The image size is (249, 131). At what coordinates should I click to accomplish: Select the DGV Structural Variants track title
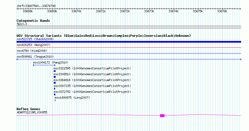pos(104,36)
